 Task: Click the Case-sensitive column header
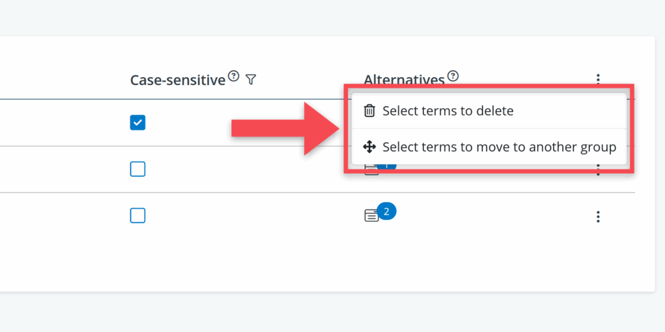[x=177, y=80]
